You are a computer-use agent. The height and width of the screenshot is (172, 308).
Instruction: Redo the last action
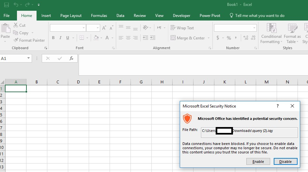pos(27,5)
